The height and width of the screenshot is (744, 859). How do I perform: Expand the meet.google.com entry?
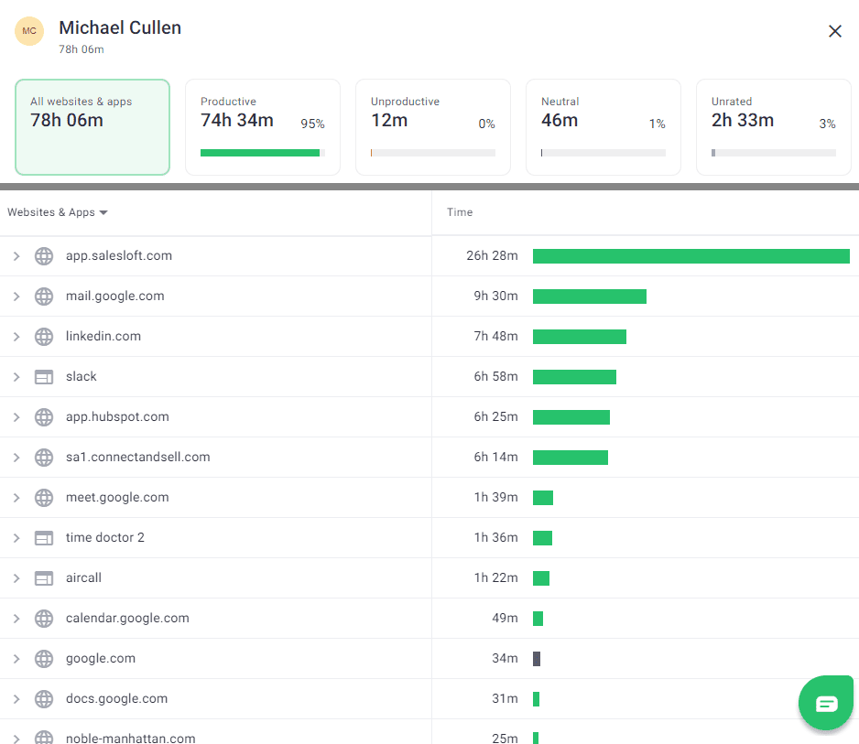tap(16, 497)
